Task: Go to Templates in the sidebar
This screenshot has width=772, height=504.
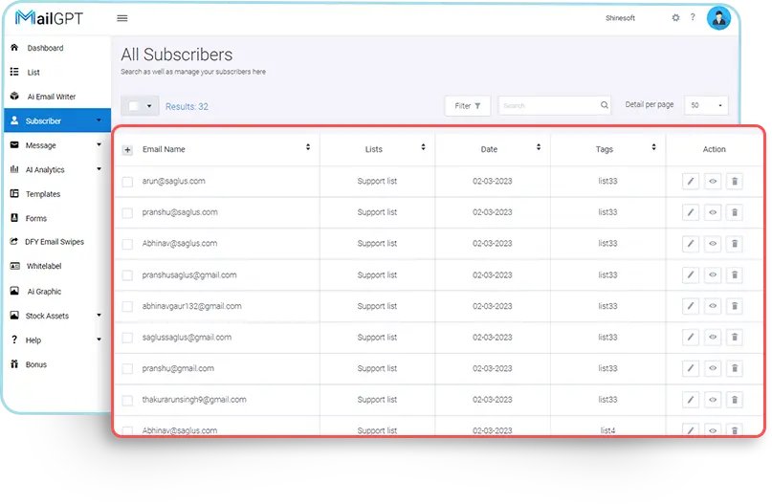Action: click(42, 194)
